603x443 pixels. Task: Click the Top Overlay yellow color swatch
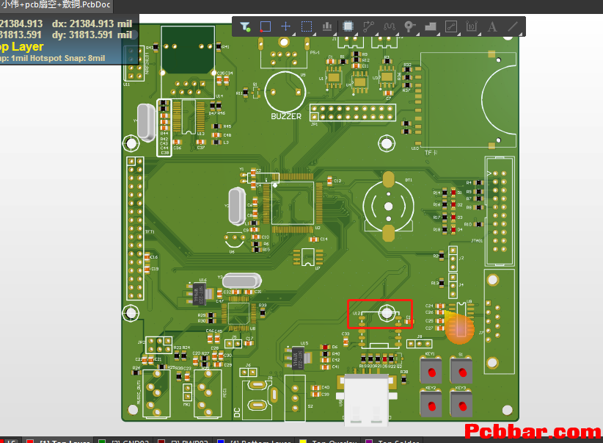pyautogui.click(x=303, y=441)
